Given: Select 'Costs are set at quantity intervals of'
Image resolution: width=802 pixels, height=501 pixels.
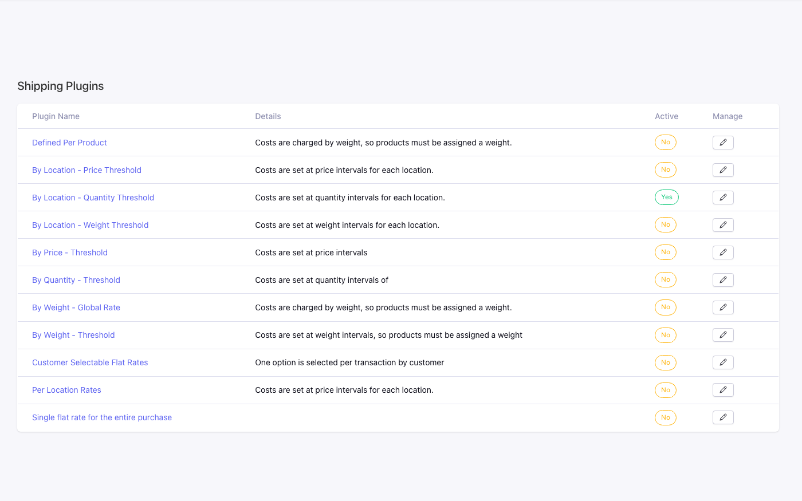Looking at the screenshot, I should [x=321, y=280].
